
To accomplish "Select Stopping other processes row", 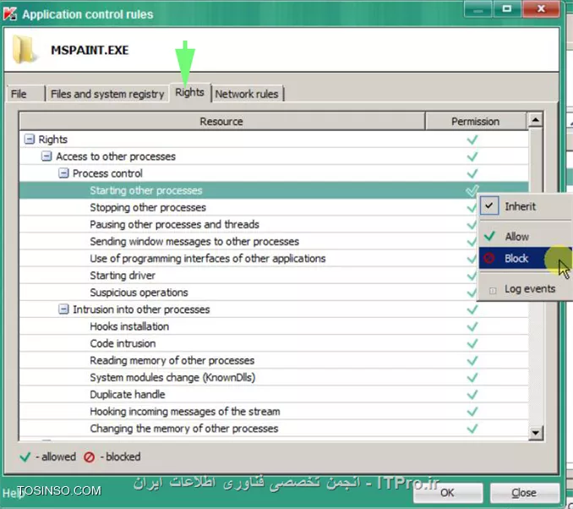I will [248, 207].
